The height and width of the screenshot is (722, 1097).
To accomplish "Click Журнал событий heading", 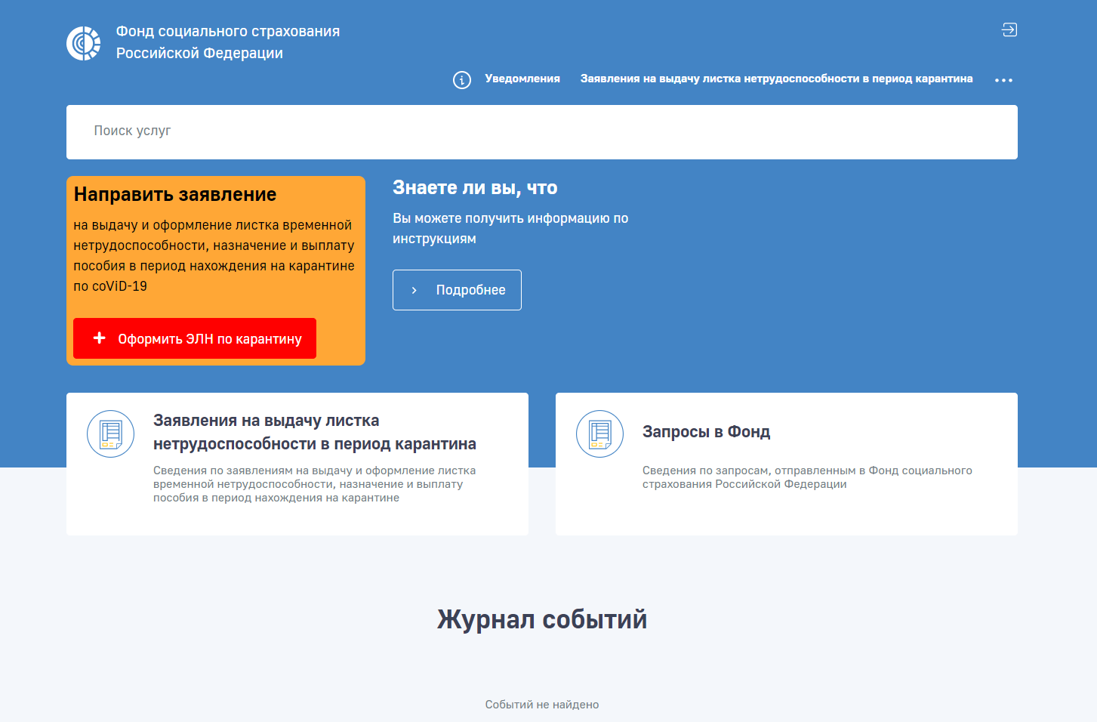I will click(542, 619).
